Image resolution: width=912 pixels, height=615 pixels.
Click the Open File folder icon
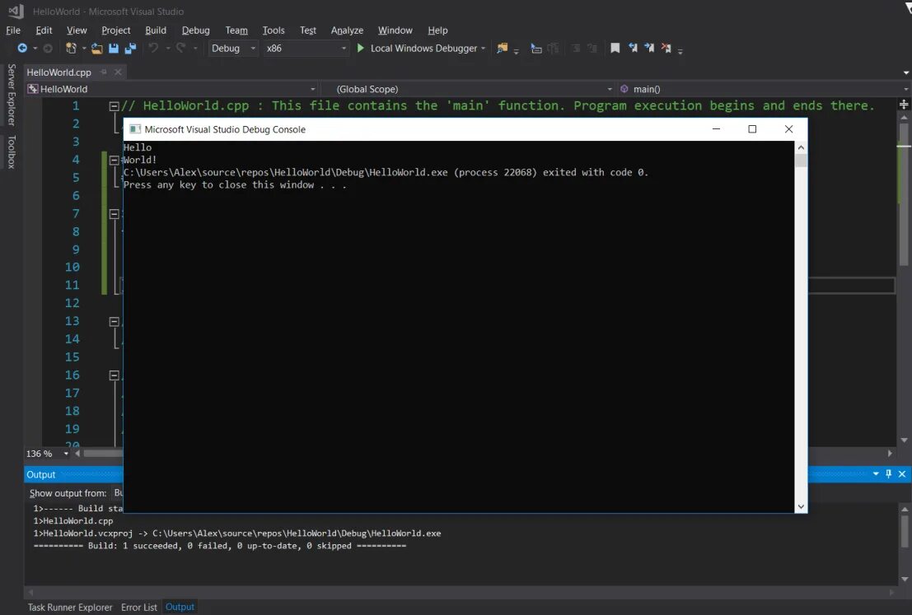point(96,49)
